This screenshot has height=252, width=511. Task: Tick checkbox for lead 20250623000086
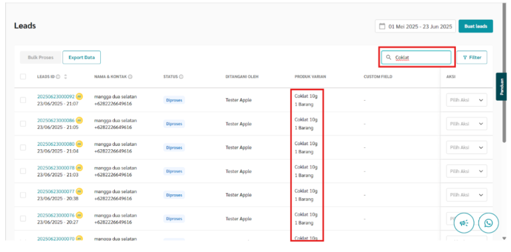click(x=23, y=124)
